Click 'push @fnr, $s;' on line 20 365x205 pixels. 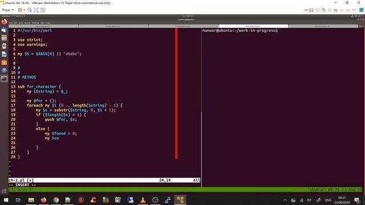point(61,120)
